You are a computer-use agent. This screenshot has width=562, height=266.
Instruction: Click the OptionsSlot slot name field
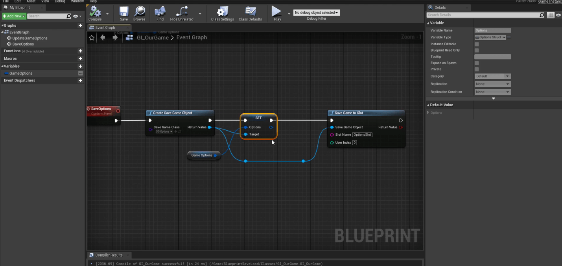[x=362, y=135]
